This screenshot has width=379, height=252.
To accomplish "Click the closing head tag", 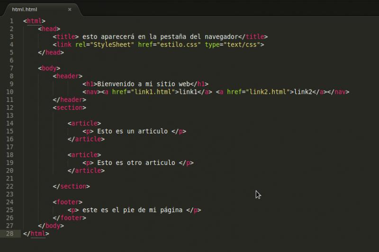I will pyautogui.click(x=51, y=53).
